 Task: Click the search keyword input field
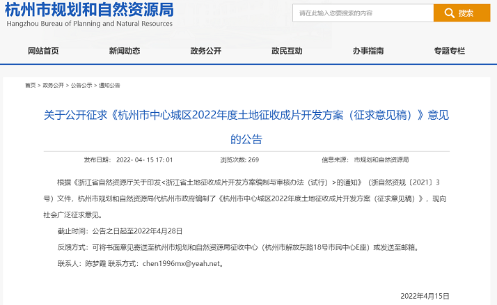(x=362, y=13)
